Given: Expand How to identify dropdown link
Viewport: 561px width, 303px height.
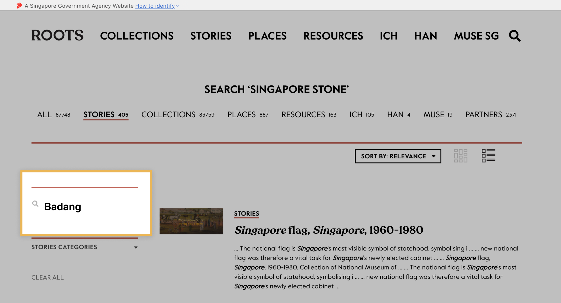Looking at the screenshot, I should coord(157,6).
